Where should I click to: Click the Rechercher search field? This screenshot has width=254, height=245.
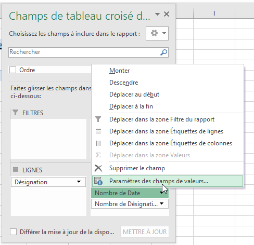coord(88,52)
